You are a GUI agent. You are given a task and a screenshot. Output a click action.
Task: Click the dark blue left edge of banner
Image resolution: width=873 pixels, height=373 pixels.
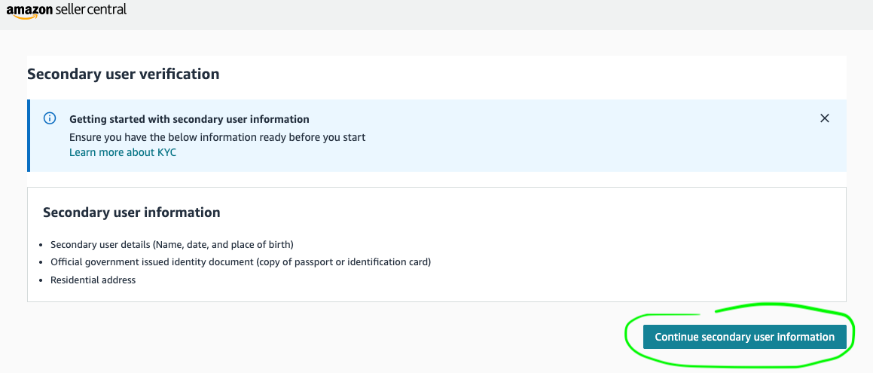pyautogui.click(x=29, y=136)
